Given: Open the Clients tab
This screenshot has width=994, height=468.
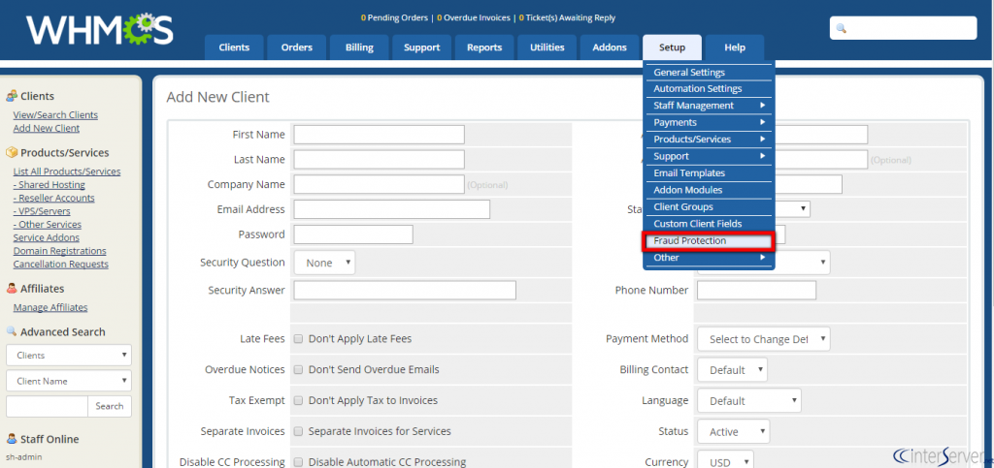Looking at the screenshot, I should click(234, 47).
